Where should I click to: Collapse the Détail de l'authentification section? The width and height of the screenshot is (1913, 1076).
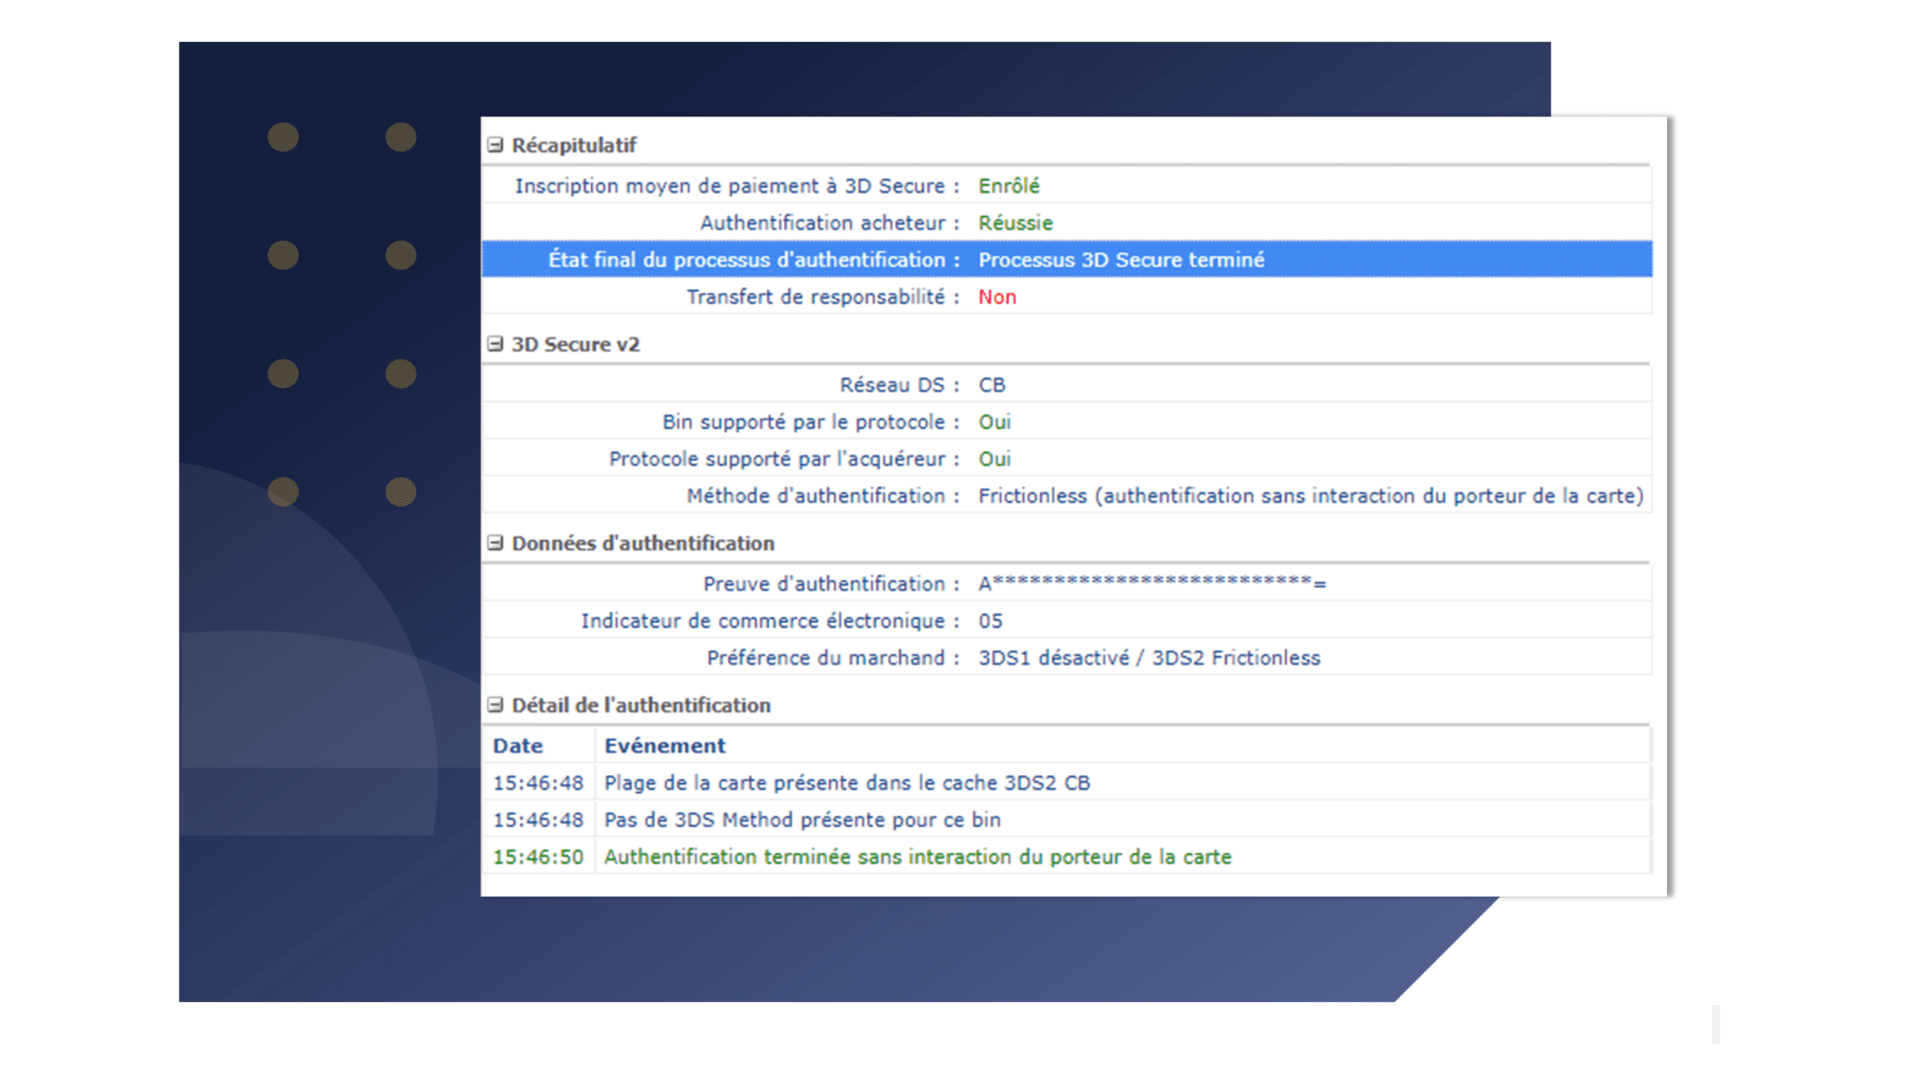pyautogui.click(x=495, y=705)
